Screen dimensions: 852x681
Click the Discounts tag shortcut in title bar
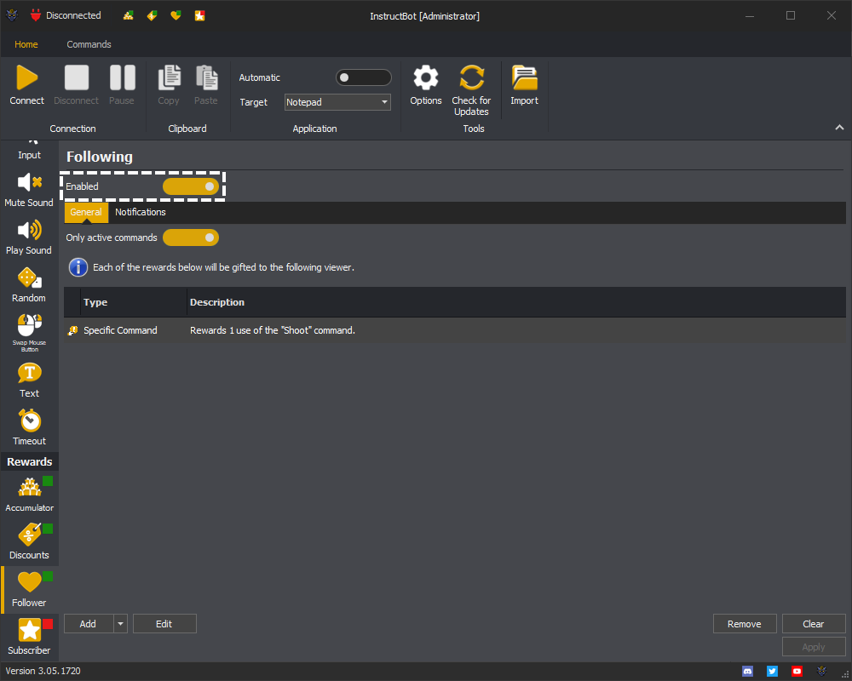tap(153, 16)
